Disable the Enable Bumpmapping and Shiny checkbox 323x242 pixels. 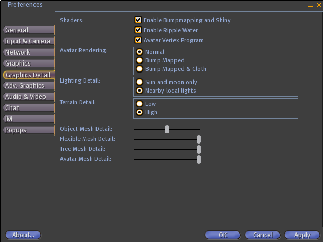tap(138, 20)
